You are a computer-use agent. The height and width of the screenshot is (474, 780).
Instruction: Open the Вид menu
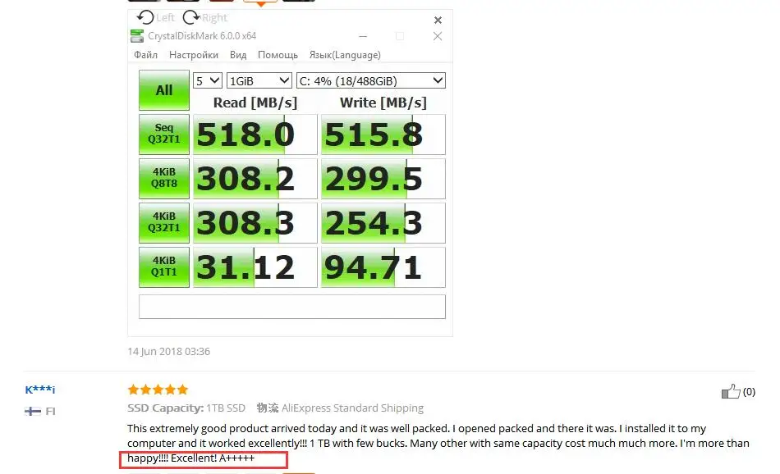[x=238, y=55]
